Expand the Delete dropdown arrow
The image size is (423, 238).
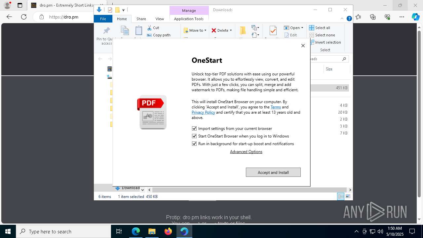tap(231, 30)
